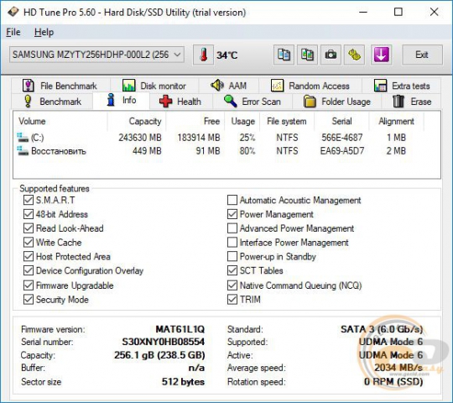The image size is (453, 403).
Task: Click the Usage column header
Action: click(242, 121)
